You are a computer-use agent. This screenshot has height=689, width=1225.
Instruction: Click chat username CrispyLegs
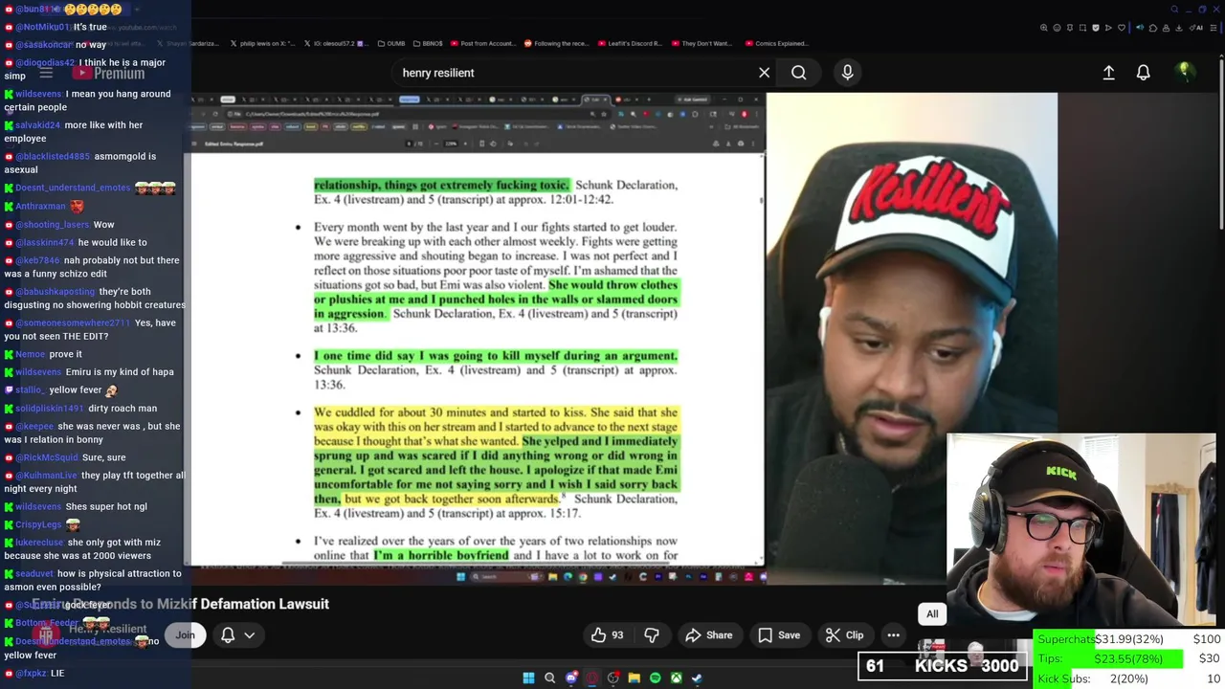[38, 524]
